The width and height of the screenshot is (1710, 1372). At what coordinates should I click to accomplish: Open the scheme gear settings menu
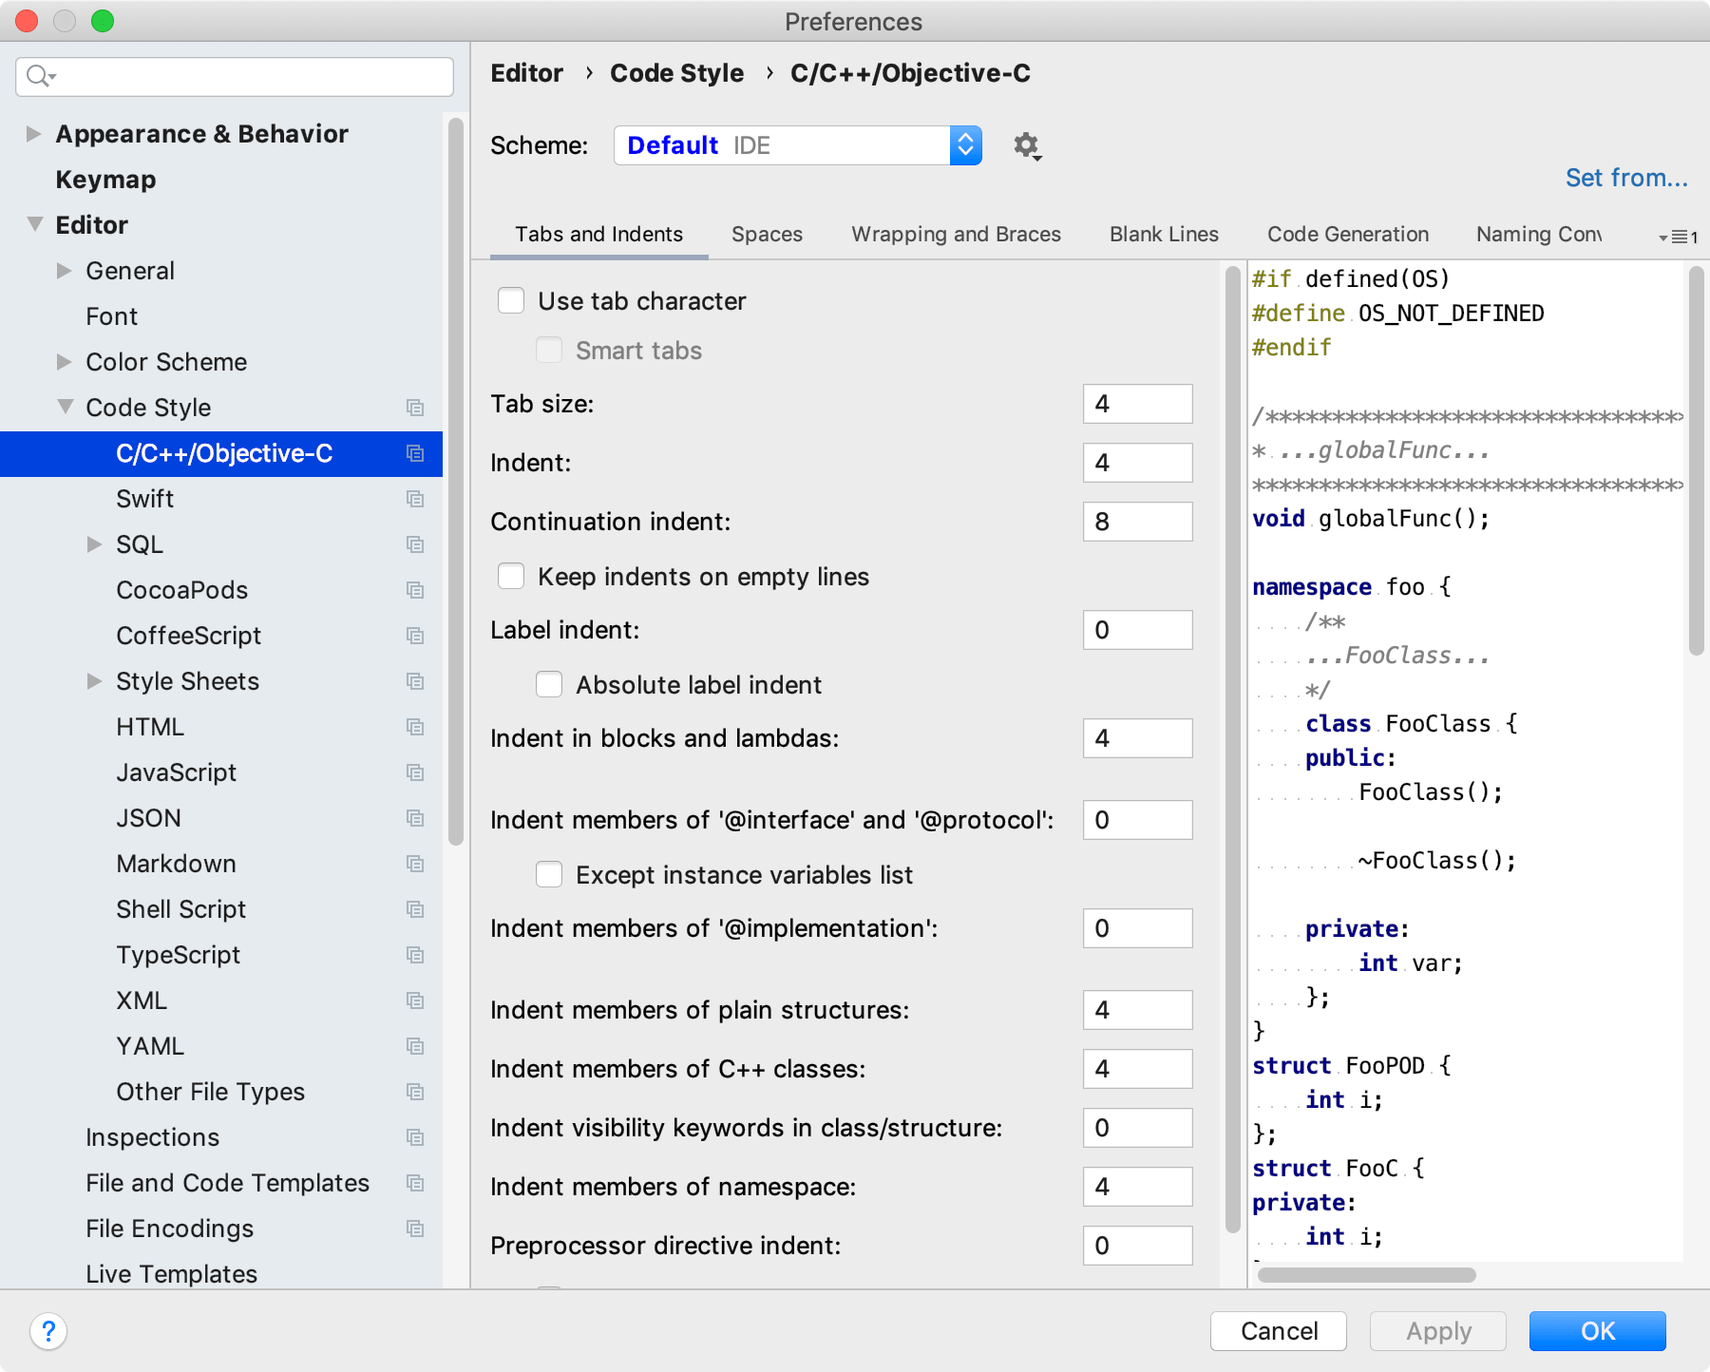[1026, 145]
